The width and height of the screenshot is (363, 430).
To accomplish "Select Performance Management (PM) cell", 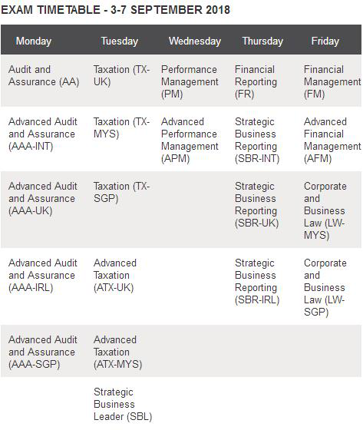I will [190, 81].
